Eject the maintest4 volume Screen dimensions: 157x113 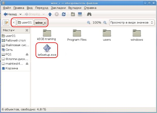27,64
